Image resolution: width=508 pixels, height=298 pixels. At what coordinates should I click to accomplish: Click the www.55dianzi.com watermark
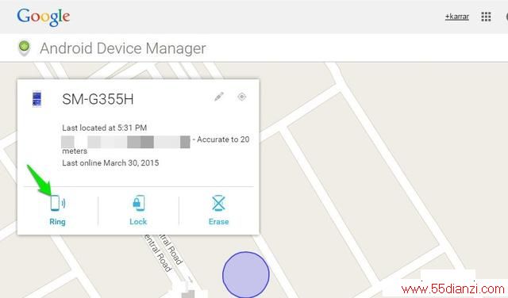pos(452,289)
